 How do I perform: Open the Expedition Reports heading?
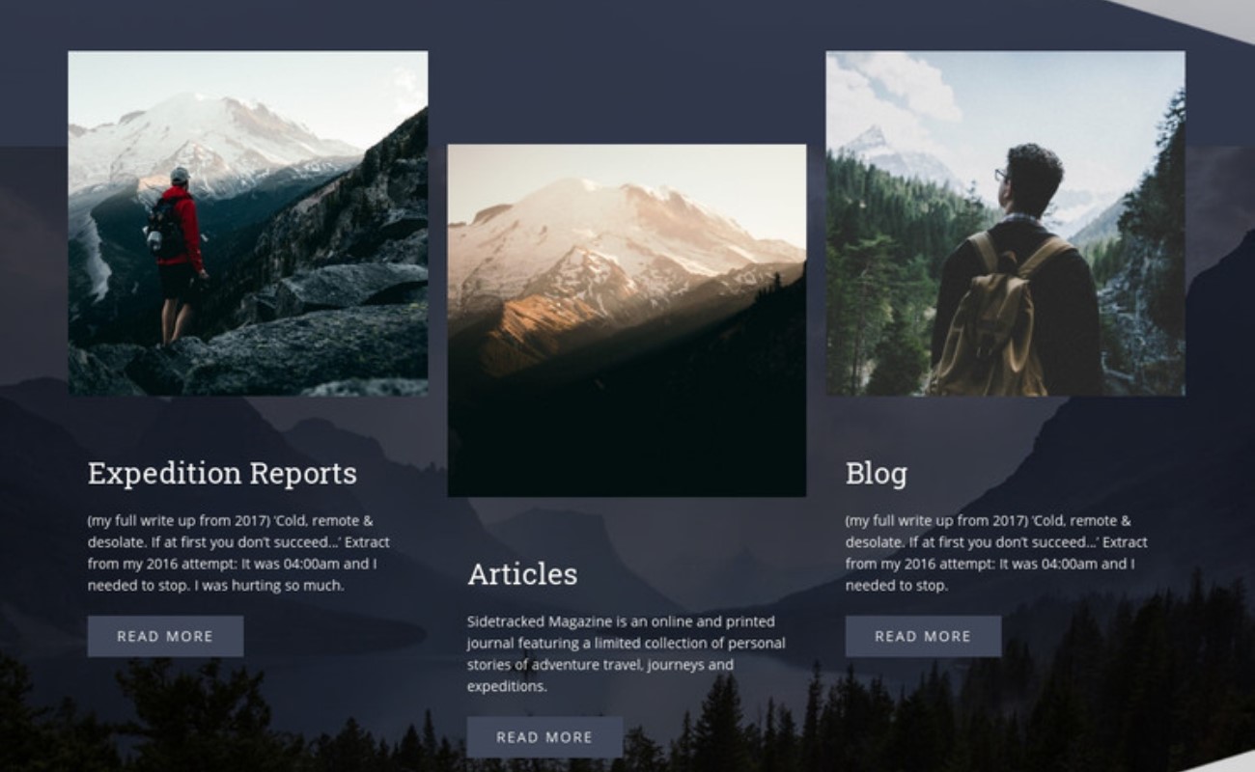(x=222, y=473)
